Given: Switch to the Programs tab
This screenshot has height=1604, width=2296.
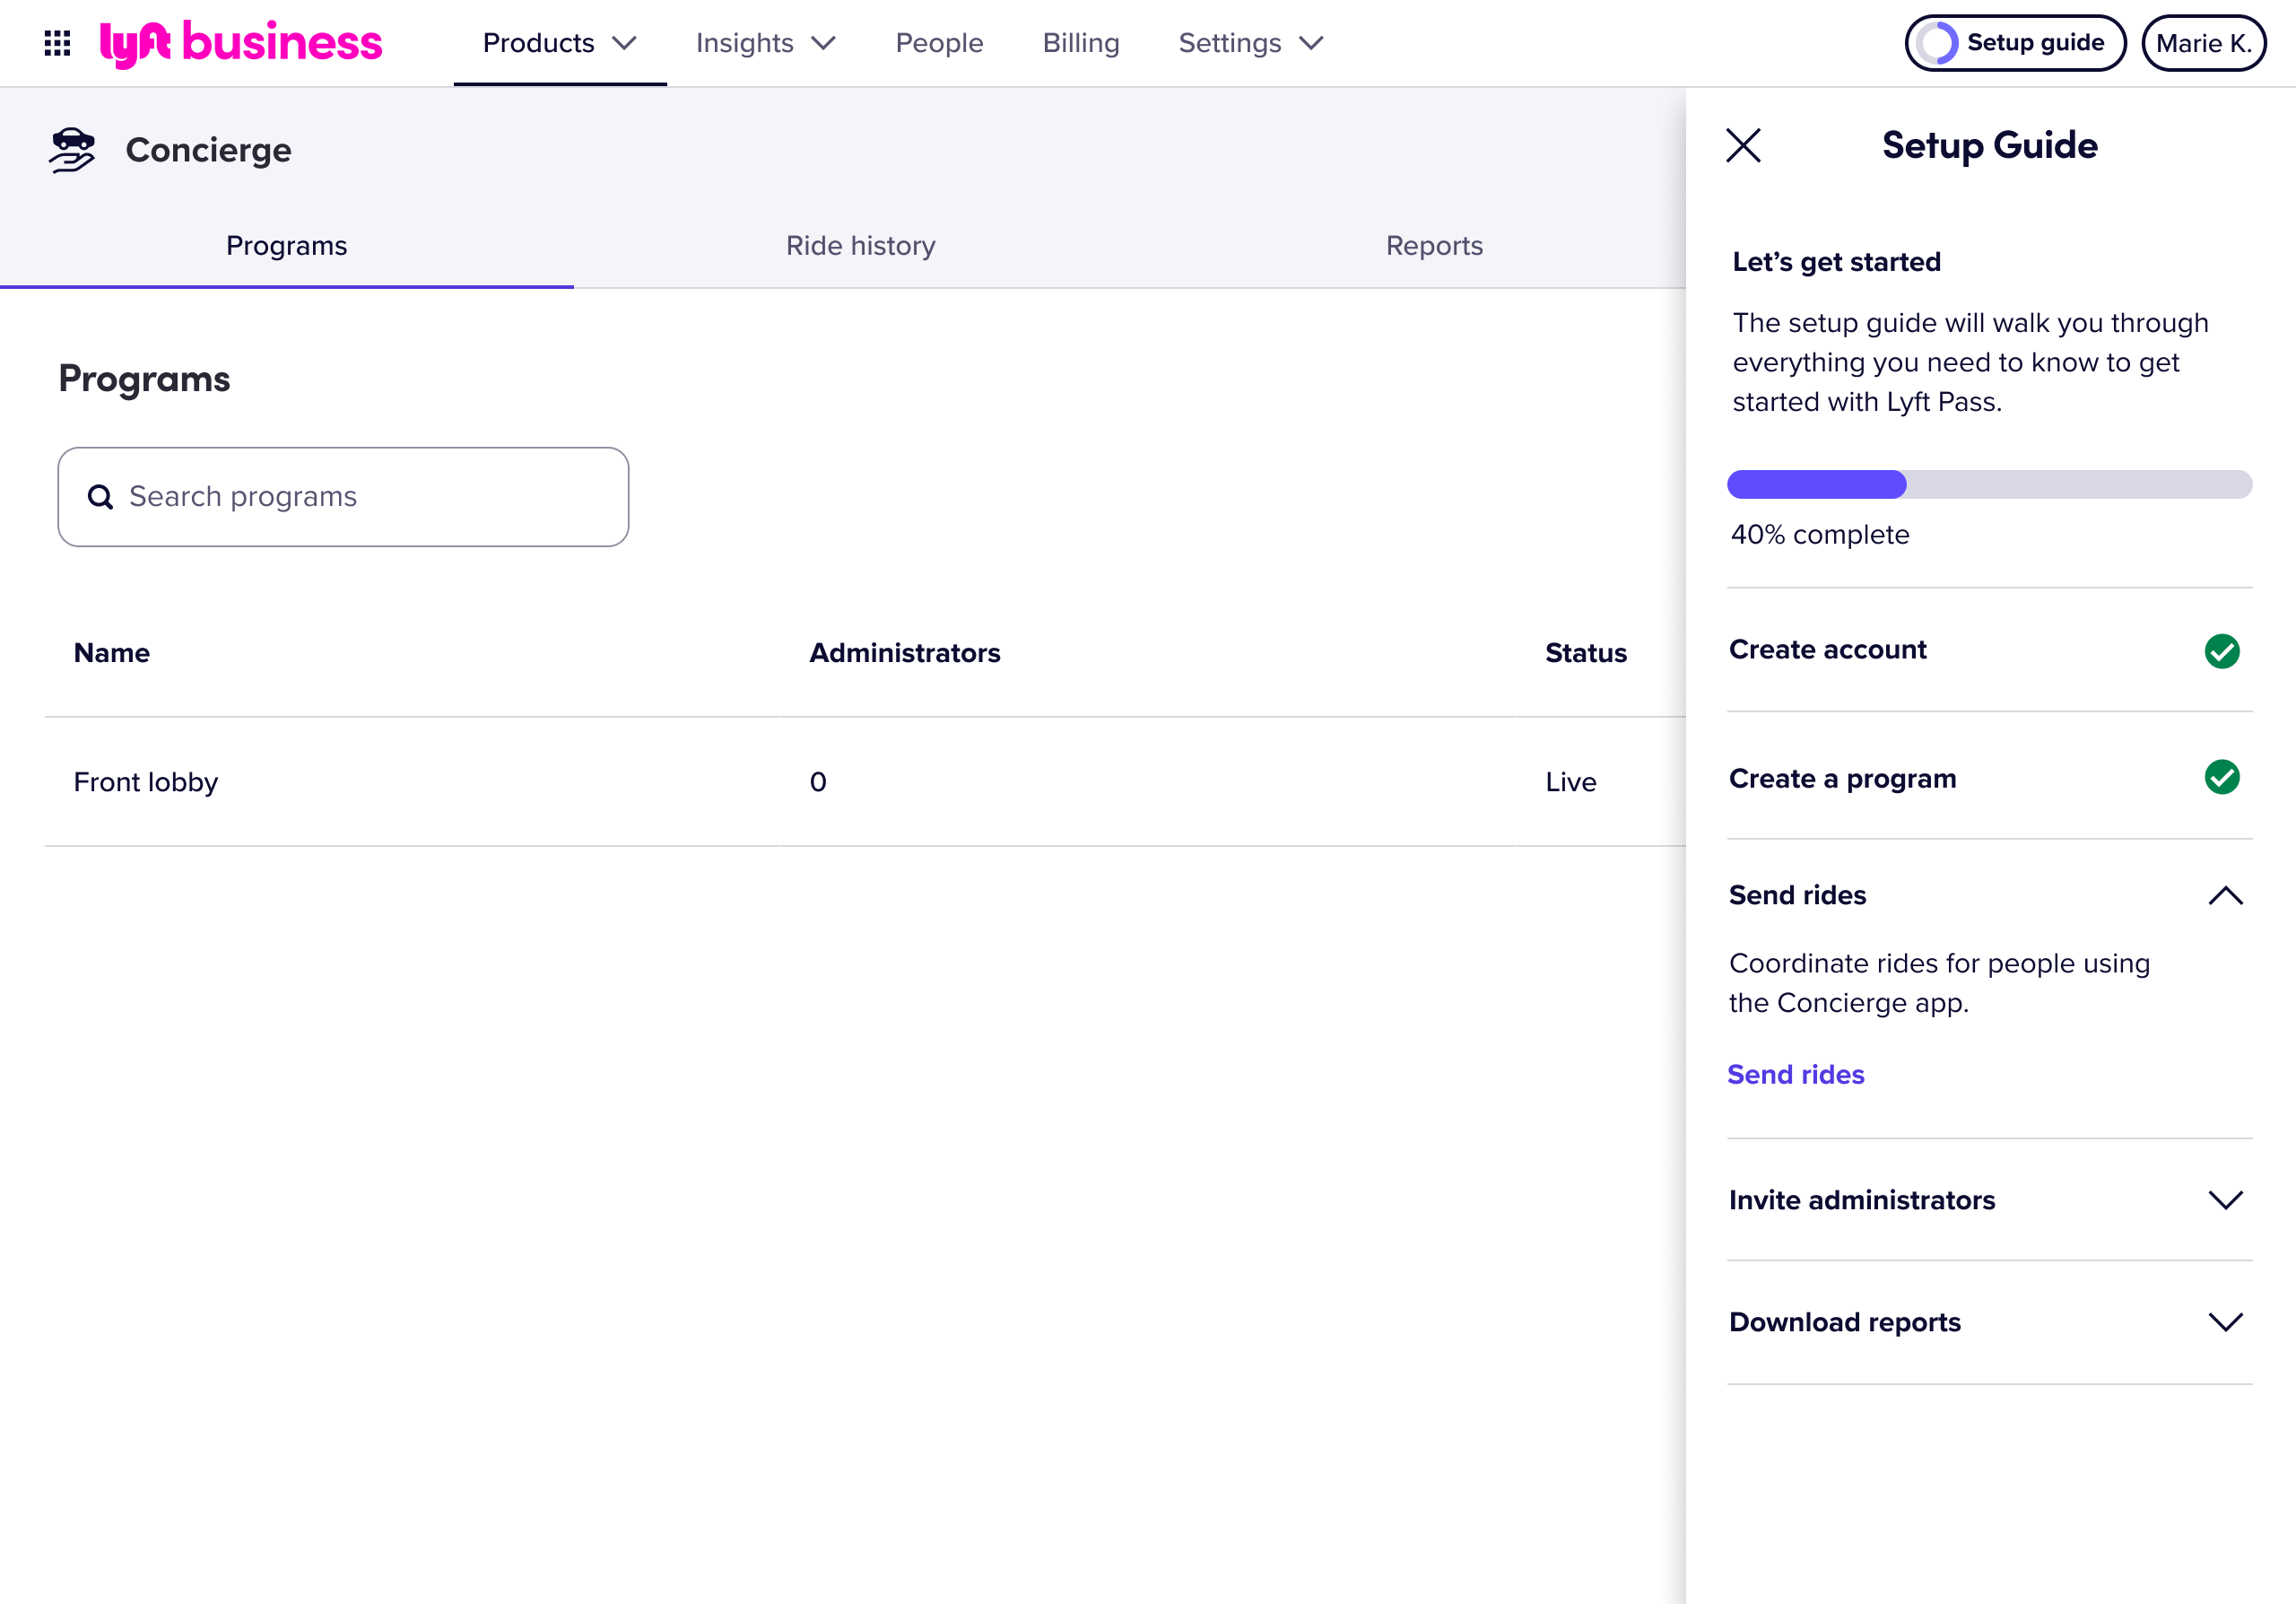Looking at the screenshot, I should (x=287, y=246).
